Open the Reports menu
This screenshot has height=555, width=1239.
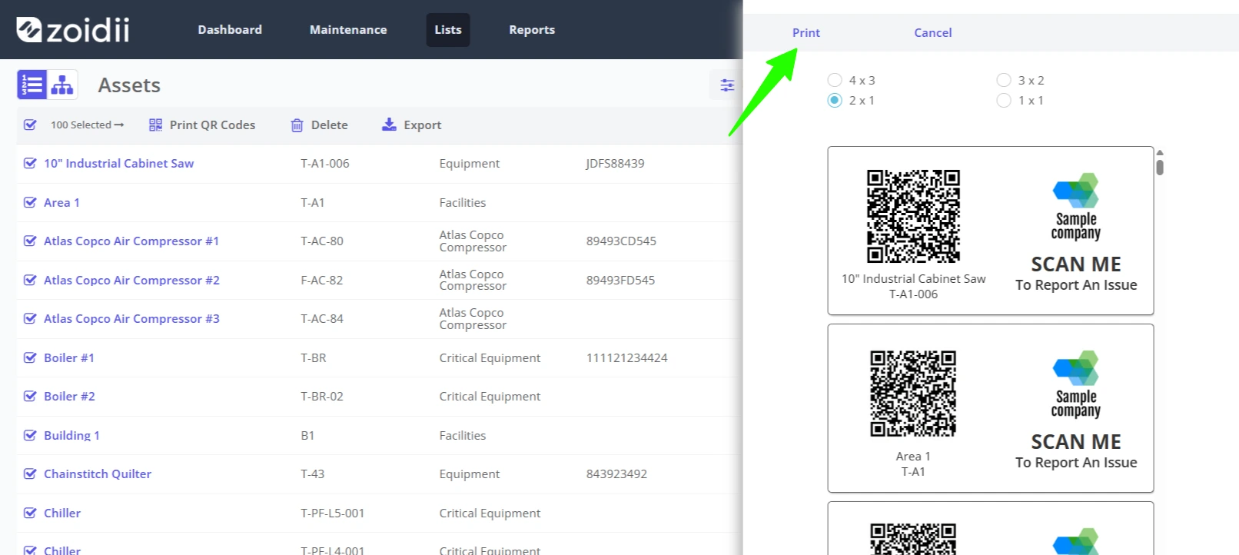[x=532, y=30]
